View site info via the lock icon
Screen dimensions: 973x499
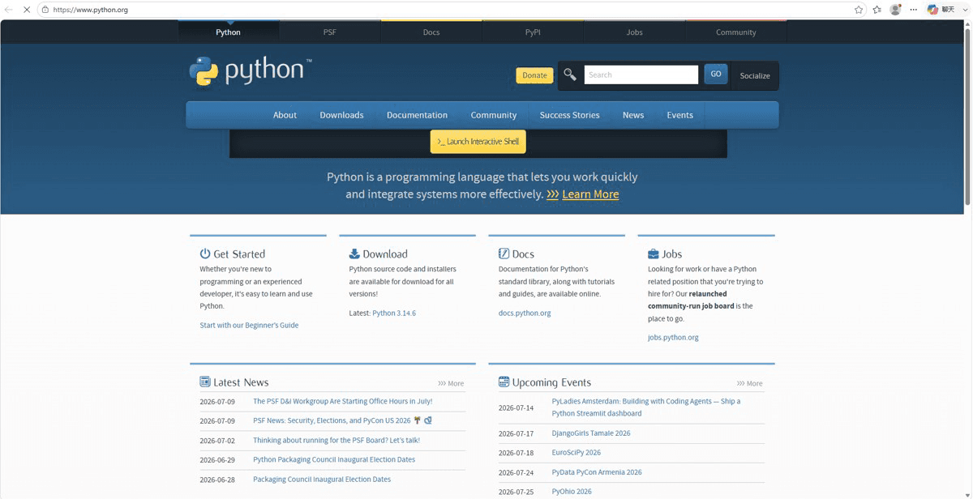coord(45,10)
